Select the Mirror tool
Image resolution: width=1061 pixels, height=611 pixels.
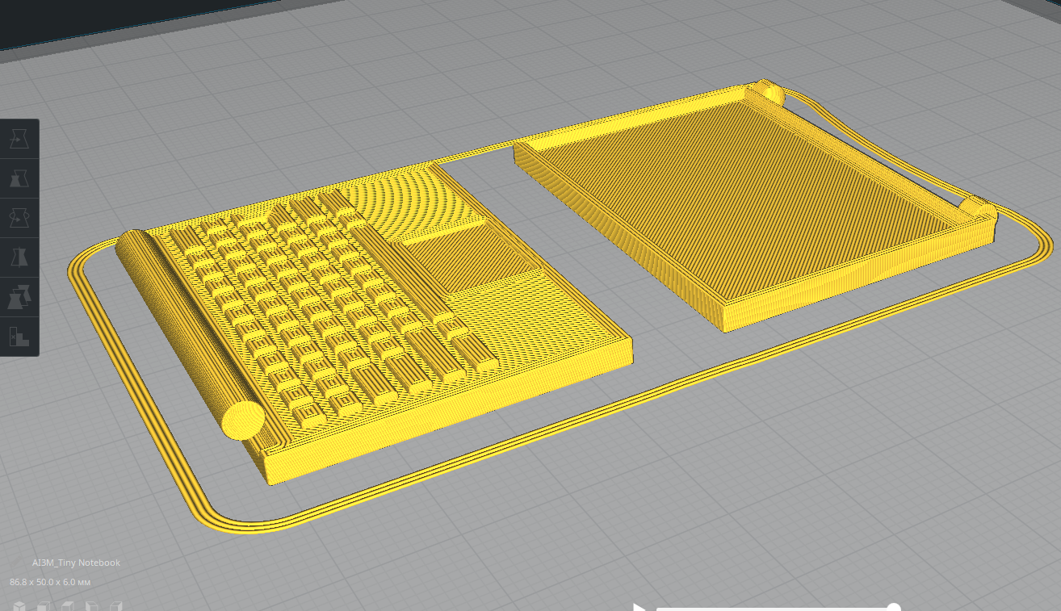tap(19, 257)
